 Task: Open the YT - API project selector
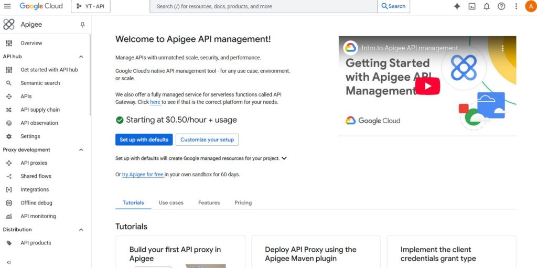[90, 6]
